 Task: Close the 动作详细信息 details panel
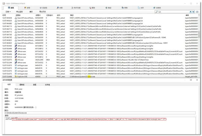tap(199, 80)
